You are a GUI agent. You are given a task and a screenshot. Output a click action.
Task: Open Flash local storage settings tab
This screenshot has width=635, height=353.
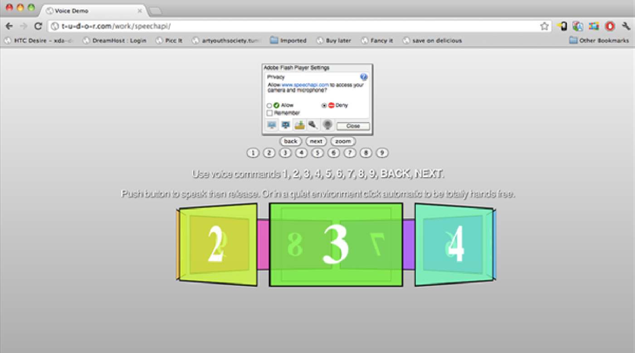299,125
